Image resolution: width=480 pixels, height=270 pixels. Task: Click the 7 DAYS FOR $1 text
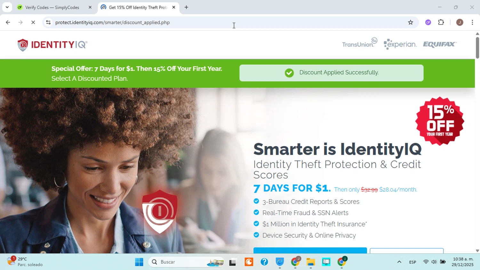pos(292,188)
